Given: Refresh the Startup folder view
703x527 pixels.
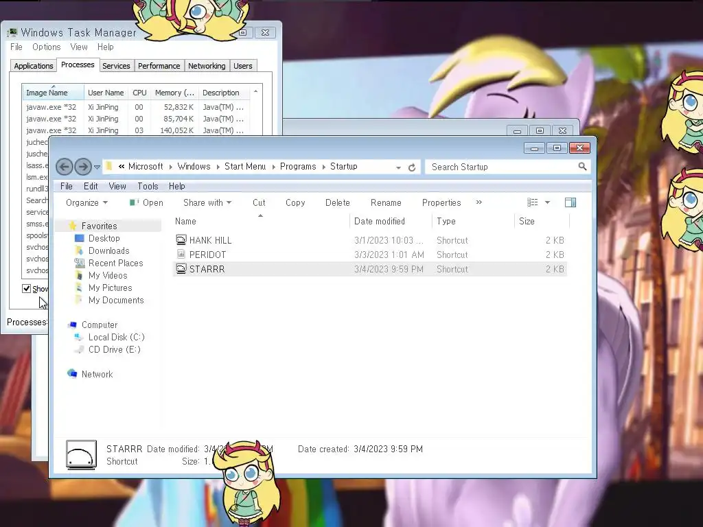Looking at the screenshot, I should click(x=412, y=167).
